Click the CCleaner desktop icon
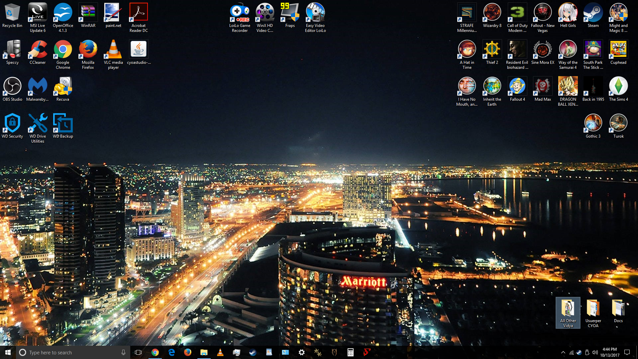The width and height of the screenshot is (638, 359). [x=38, y=53]
